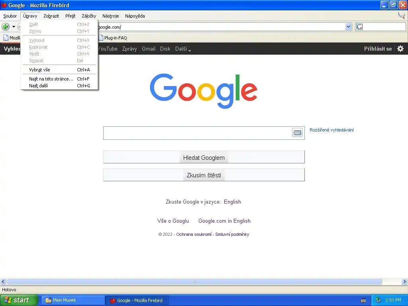
Task: Click the scrollbar right arrow
Action: [405, 282]
